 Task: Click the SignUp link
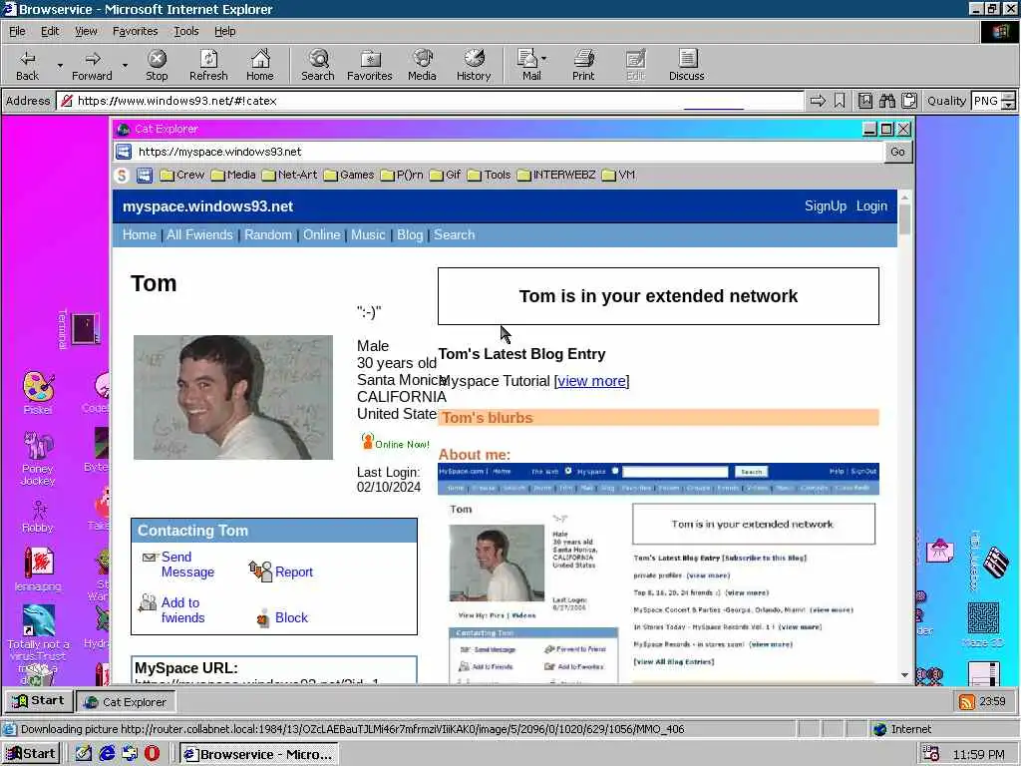(825, 205)
